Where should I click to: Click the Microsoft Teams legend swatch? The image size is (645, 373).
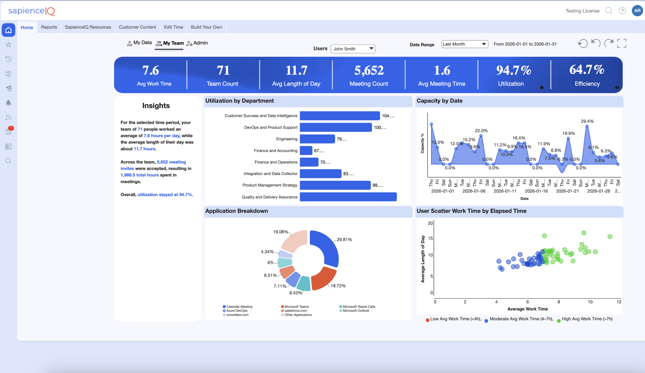[283, 307]
